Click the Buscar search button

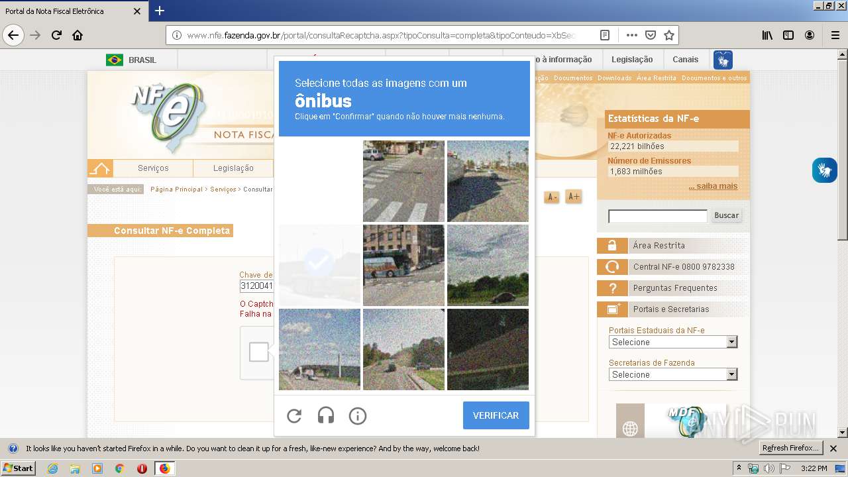[x=726, y=215]
